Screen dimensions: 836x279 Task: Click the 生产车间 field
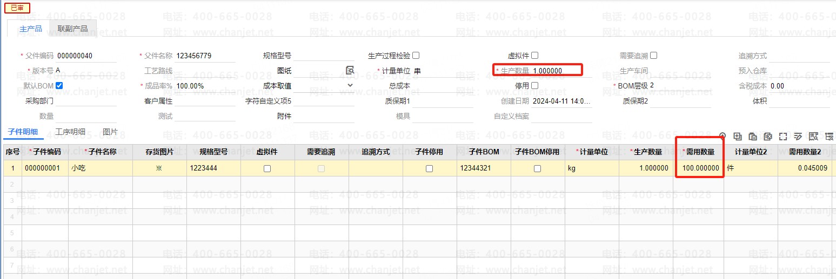click(681, 71)
